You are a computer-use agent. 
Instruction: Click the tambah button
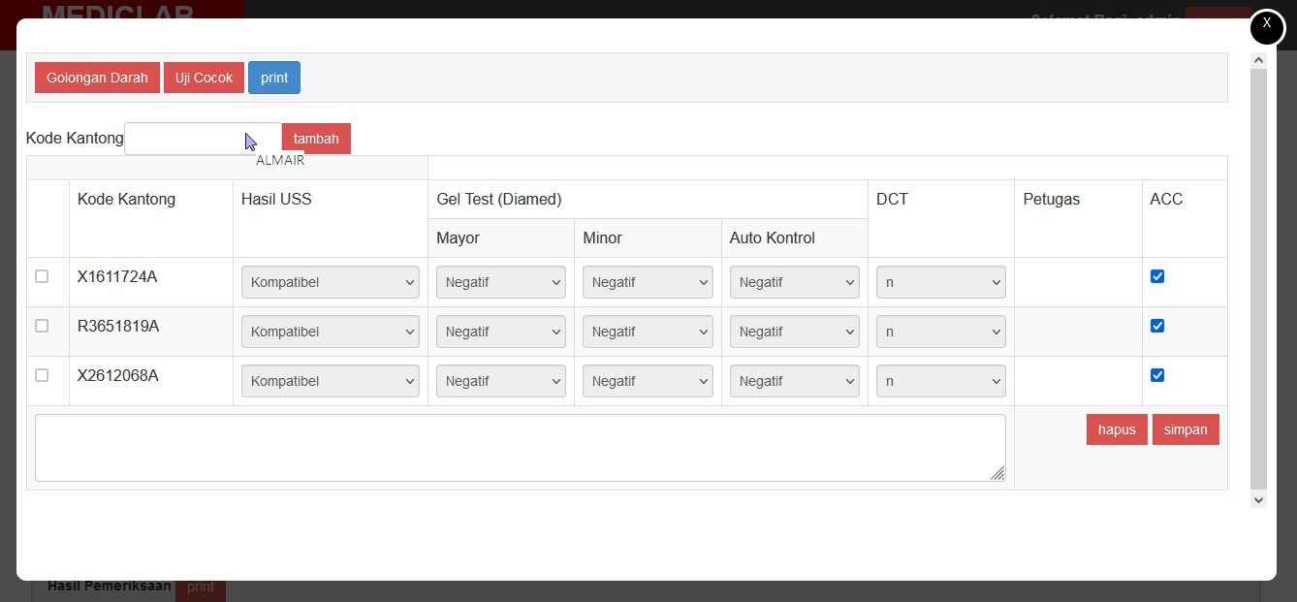click(x=316, y=139)
